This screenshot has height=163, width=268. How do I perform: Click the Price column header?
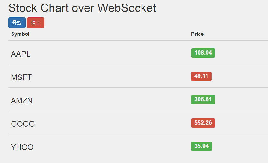pyautogui.click(x=197, y=34)
